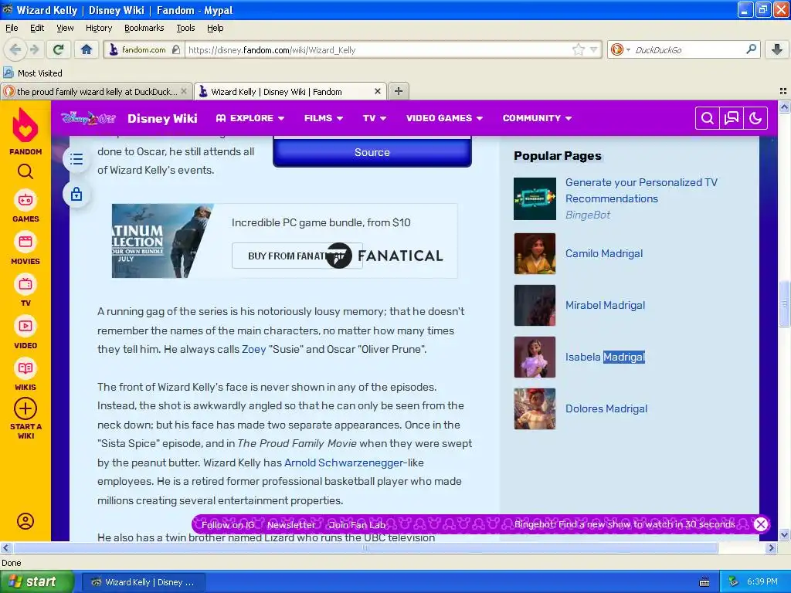The width and height of the screenshot is (791, 593).
Task: Click the Isabela Madrigal thumbnail image
Action: point(535,357)
